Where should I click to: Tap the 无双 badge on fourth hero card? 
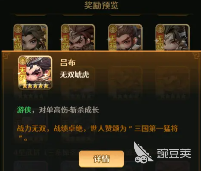tap(160, 42)
